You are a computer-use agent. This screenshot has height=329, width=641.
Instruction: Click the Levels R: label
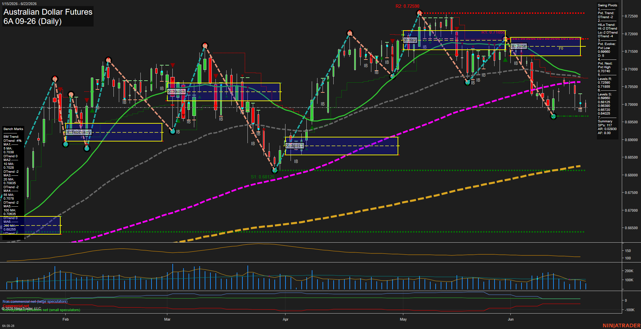(x=605, y=79)
